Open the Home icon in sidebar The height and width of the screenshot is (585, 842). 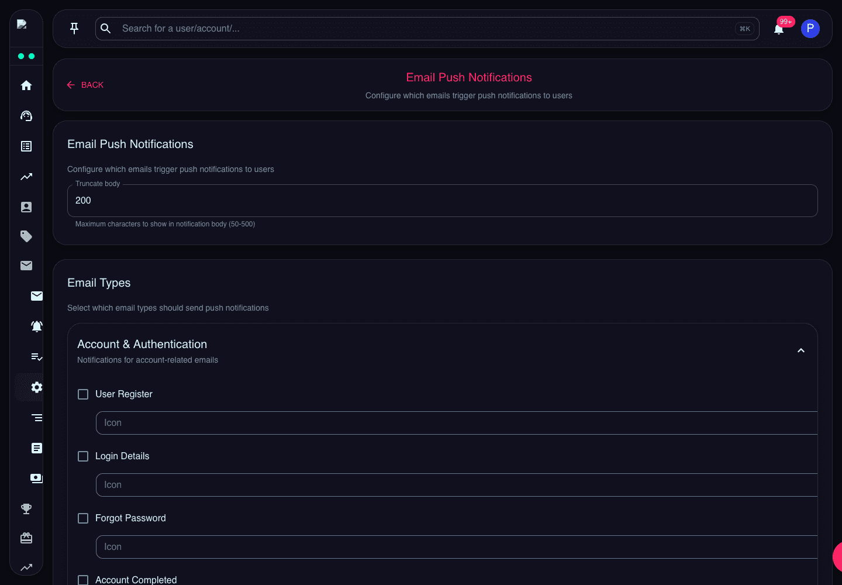point(26,85)
